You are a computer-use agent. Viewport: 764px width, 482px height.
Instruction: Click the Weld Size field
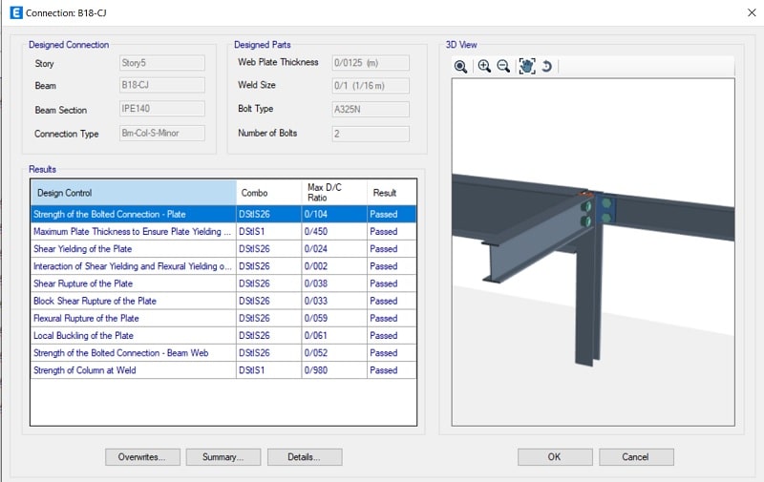[x=371, y=86]
